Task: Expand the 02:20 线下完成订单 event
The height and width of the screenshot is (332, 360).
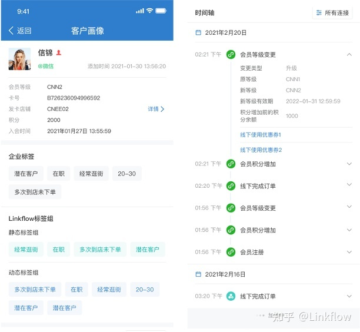Action: coord(349,186)
